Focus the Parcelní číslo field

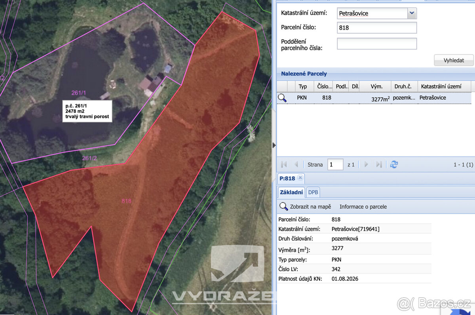[x=377, y=28]
